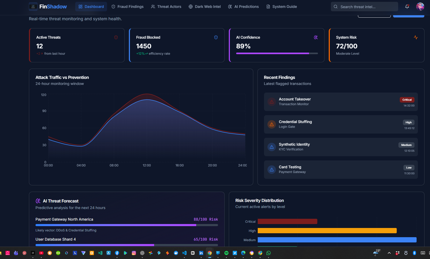Click the Payment Gateway North America risk bar
This screenshot has width=430, height=259.
pyautogui.click(x=127, y=225)
